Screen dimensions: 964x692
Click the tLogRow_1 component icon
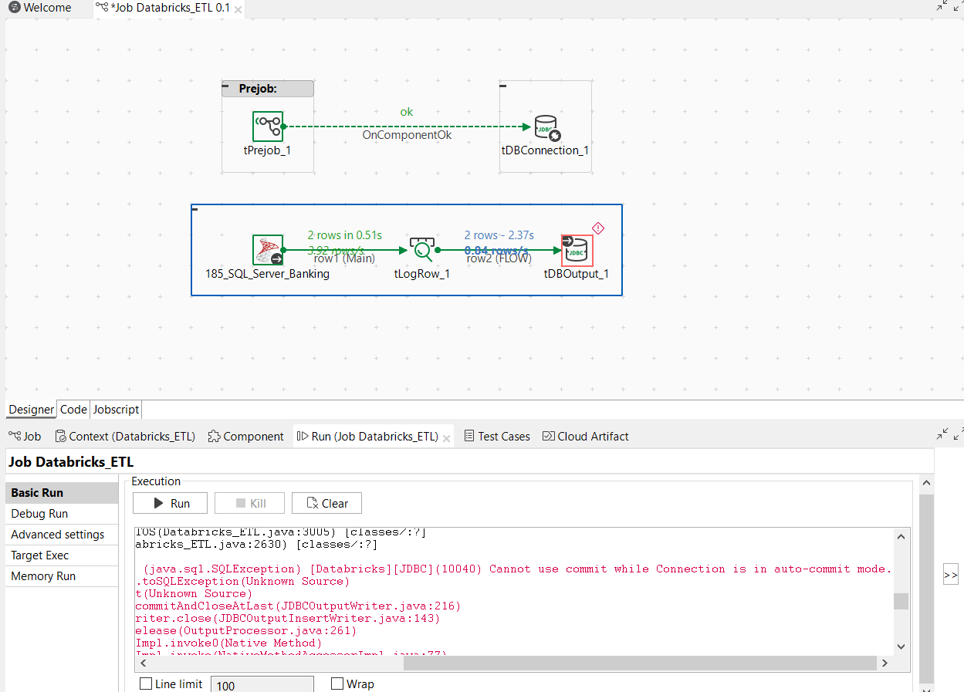pos(421,250)
